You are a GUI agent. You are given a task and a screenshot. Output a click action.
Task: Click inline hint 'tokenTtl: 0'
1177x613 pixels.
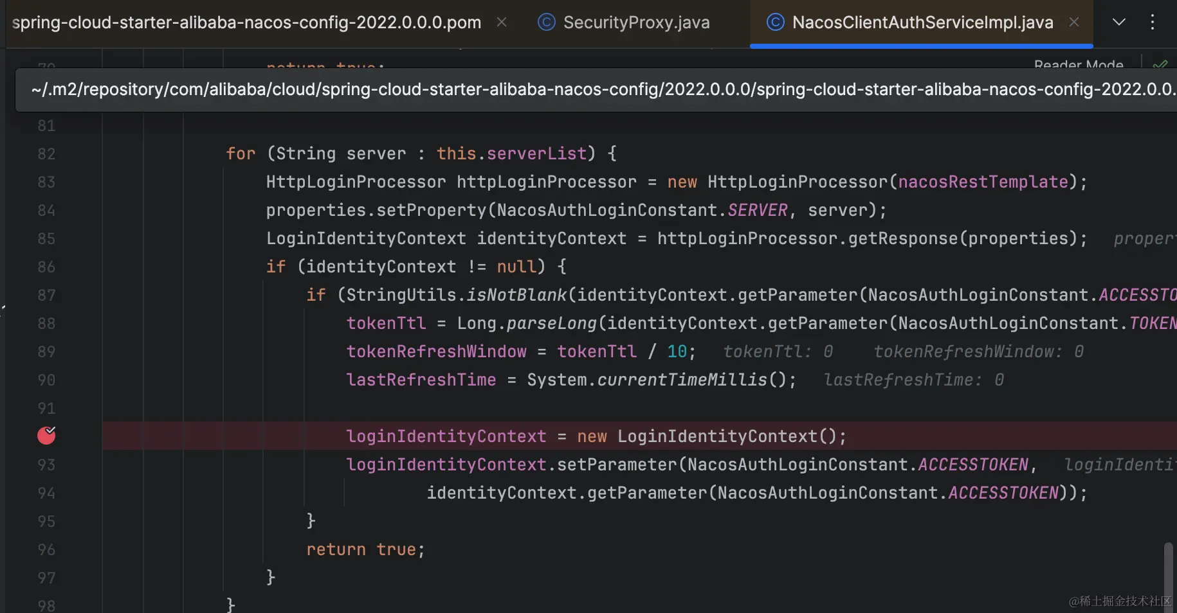click(x=778, y=351)
